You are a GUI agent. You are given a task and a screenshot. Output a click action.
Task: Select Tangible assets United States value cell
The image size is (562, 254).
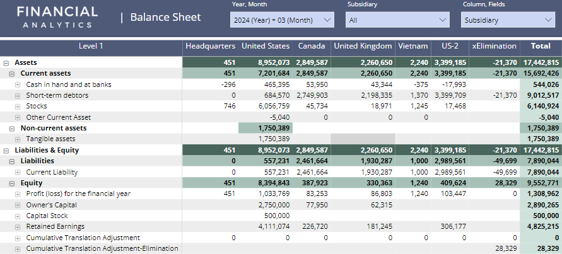pyautogui.click(x=266, y=139)
